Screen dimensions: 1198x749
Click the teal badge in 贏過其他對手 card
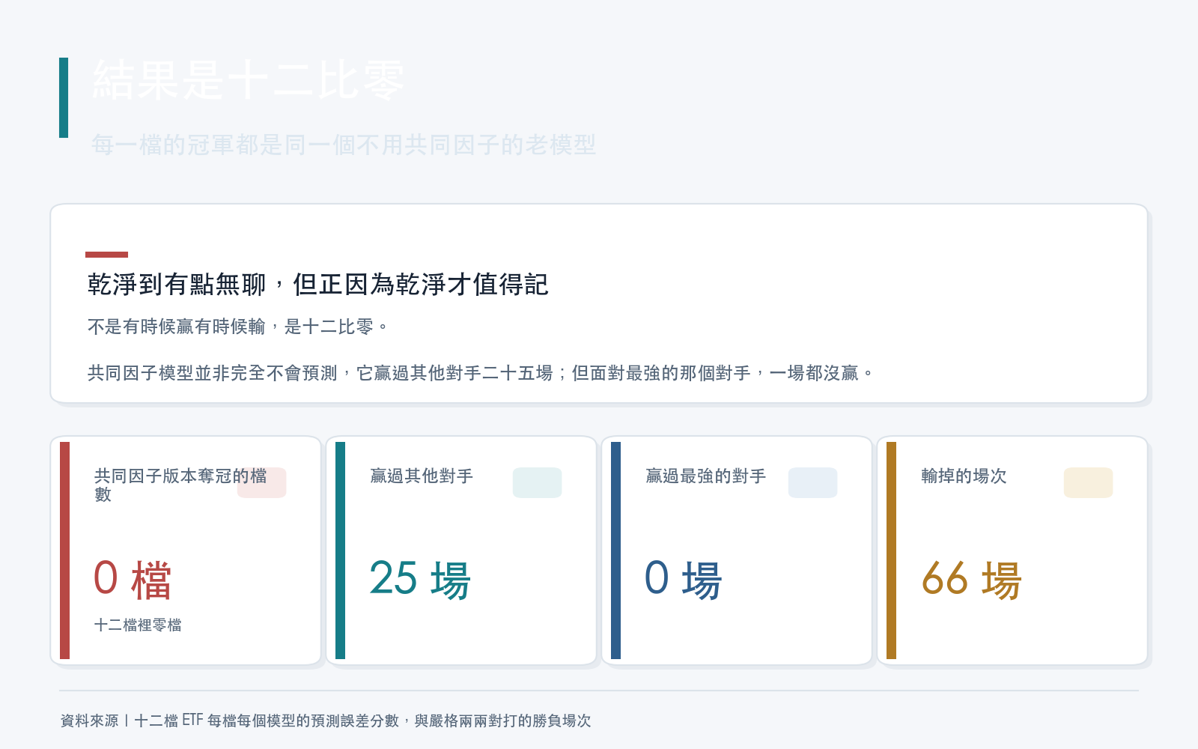pyautogui.click(x=537, y=482)
